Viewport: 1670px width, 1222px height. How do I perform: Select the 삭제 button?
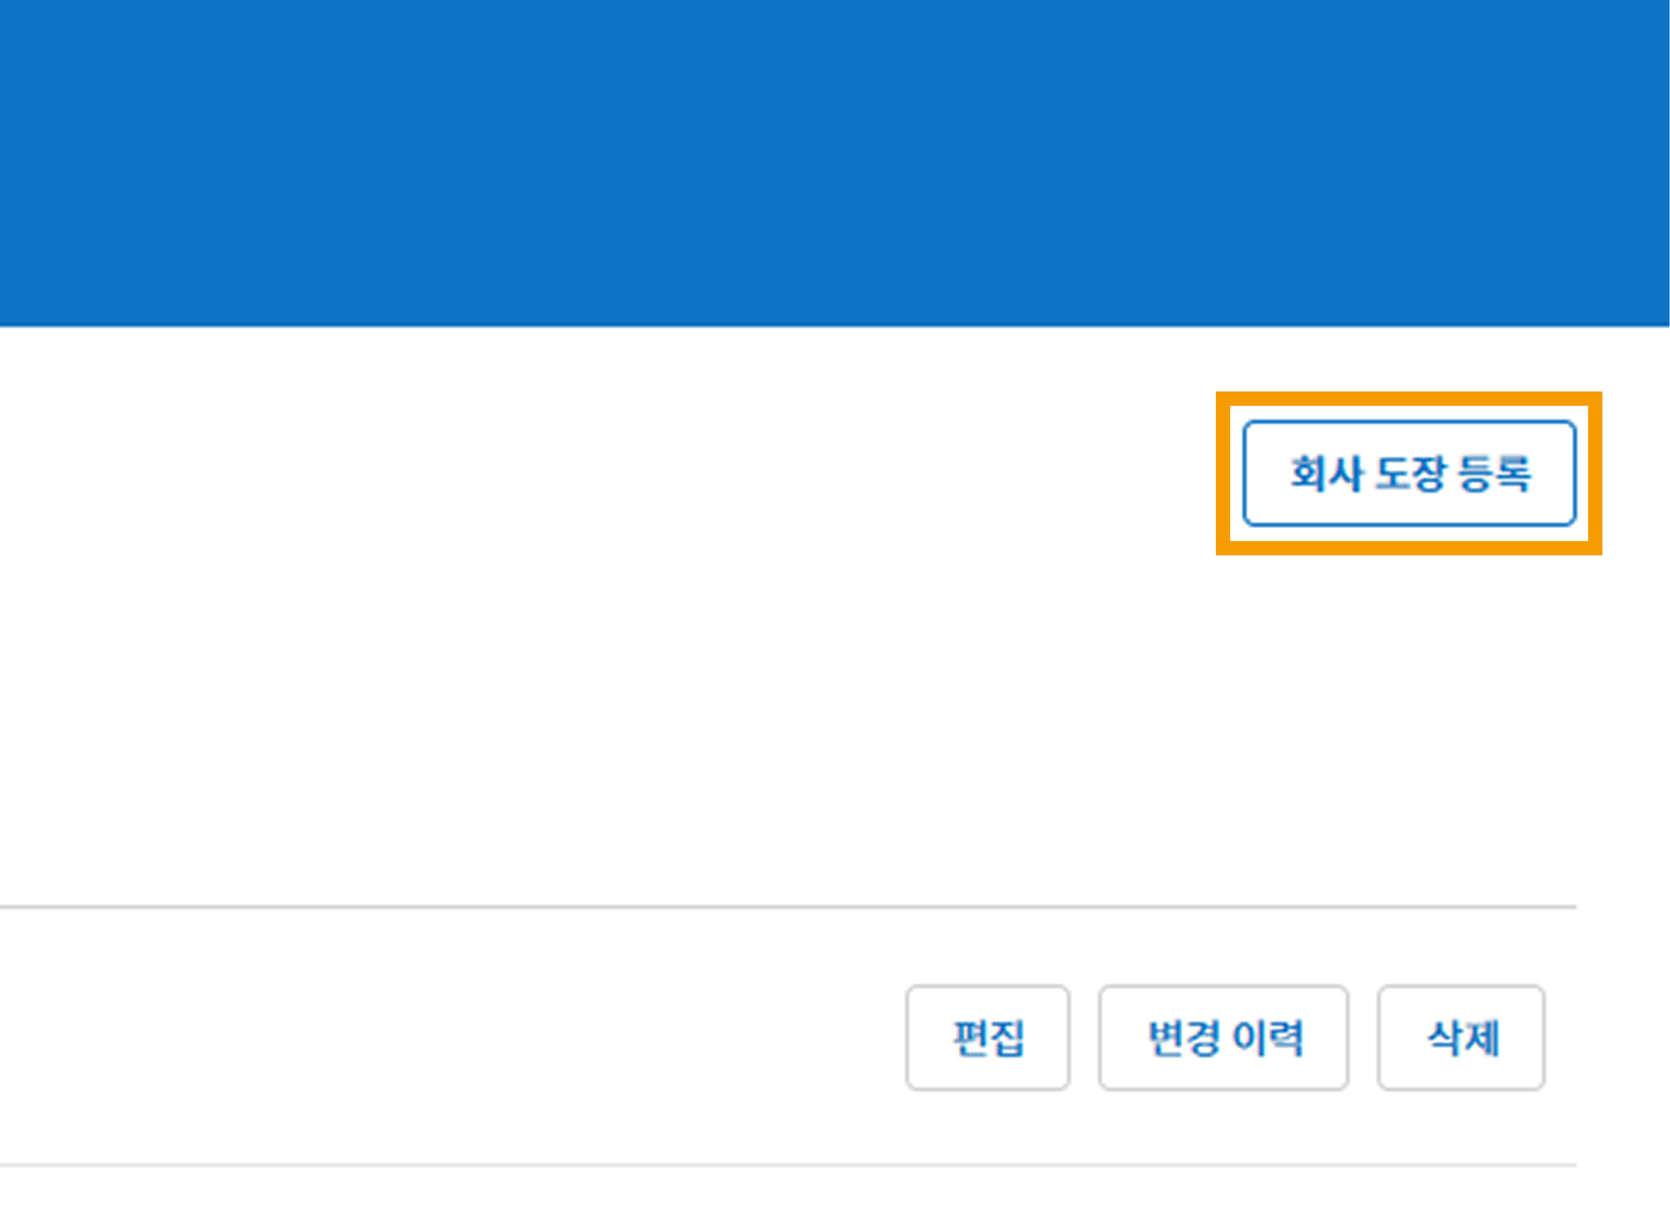(x=1462, y=1037)
